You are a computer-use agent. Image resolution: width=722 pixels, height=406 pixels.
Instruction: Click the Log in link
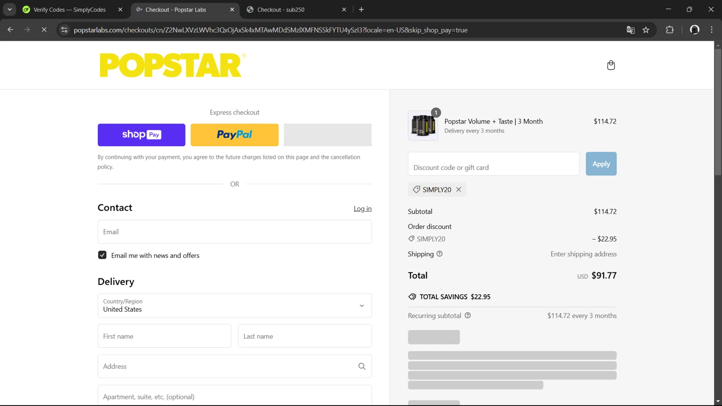tap(362, 208)
